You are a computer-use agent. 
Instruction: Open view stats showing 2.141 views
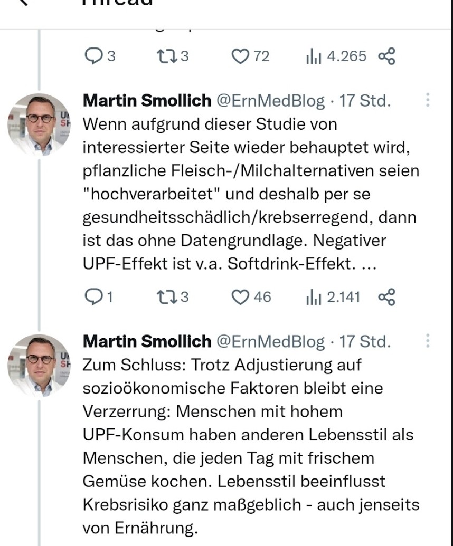[333, 297]
